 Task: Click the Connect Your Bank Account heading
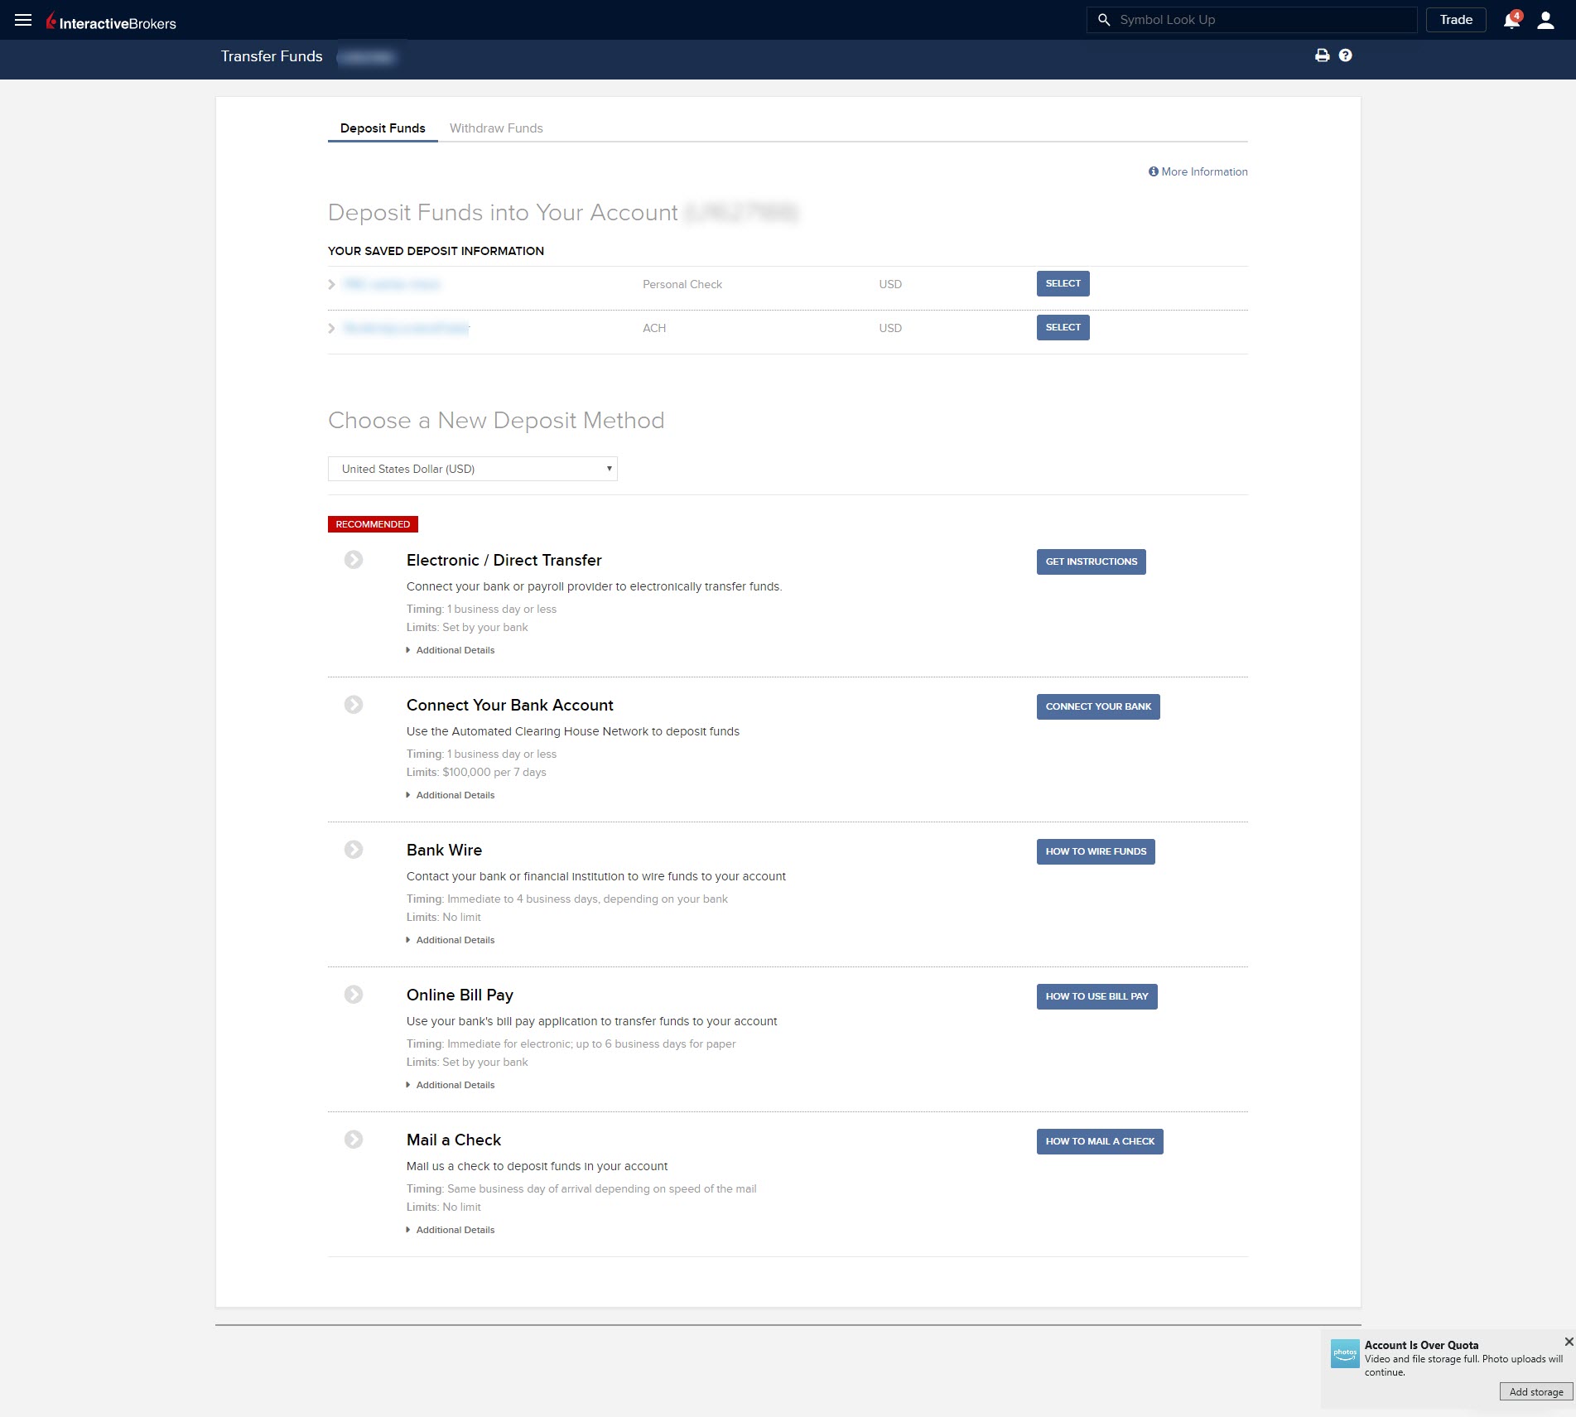point(509,706)
